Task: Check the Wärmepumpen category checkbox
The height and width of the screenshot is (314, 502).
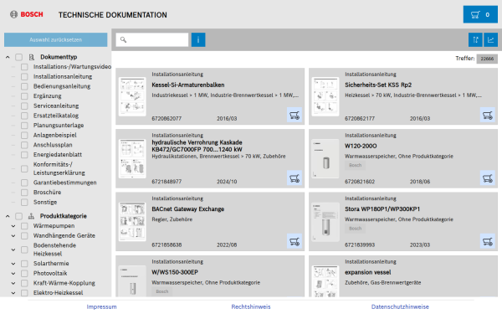Action: (x=24, y=226)
